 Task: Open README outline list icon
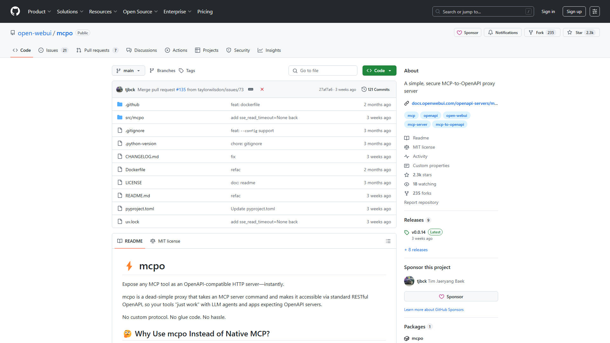388,241
